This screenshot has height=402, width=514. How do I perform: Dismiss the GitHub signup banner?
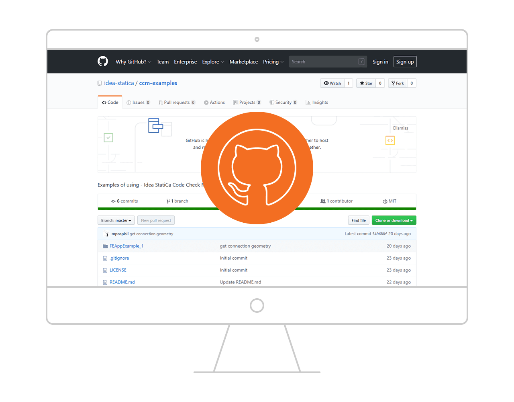[x=400, y=128]
